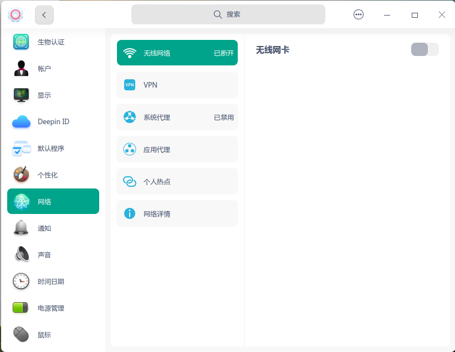Open the ellipsis options menu
The image size is (455, 352).
pyautogui.click(x=359, y=14)
